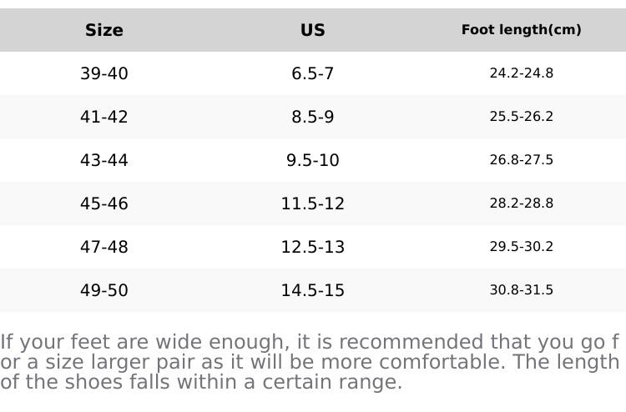626x412 pixels.
Task: Click the Size column header
Action: pos(104,30)
